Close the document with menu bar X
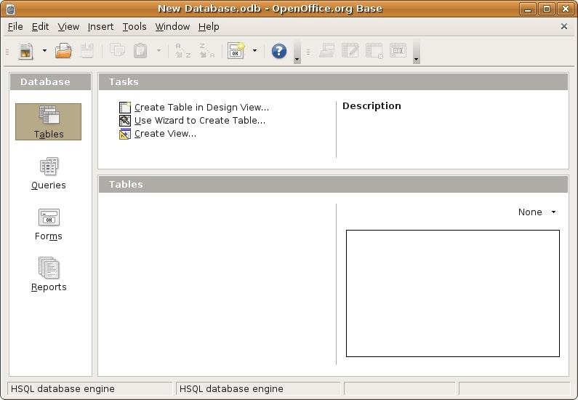 [564, 26]
